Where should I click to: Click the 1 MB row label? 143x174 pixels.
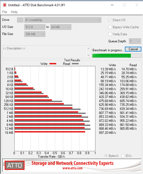[x=10, y=113]
